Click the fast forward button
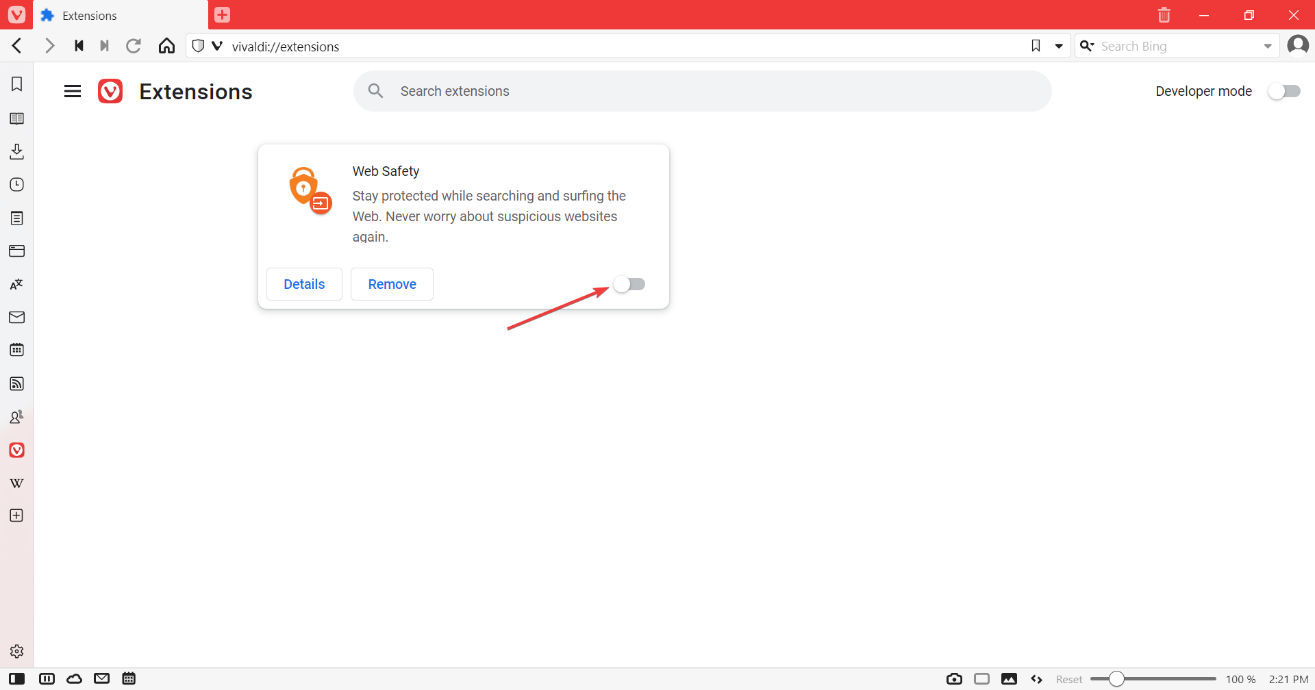1315x690 pixels. click(104, 46)
